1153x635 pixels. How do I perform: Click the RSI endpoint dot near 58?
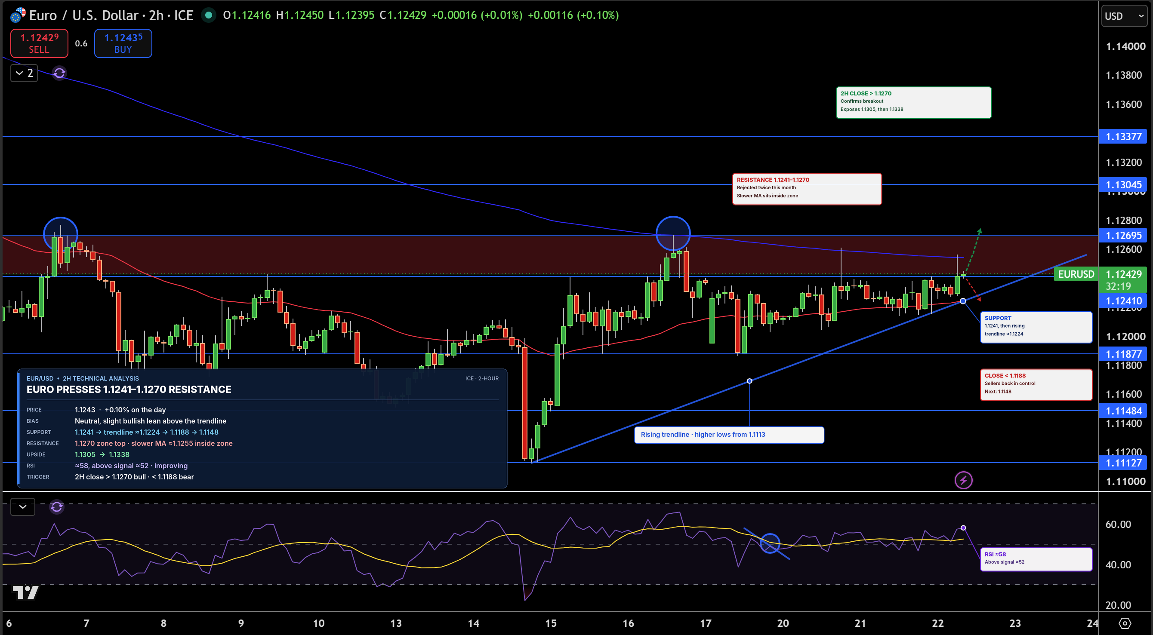963,528
